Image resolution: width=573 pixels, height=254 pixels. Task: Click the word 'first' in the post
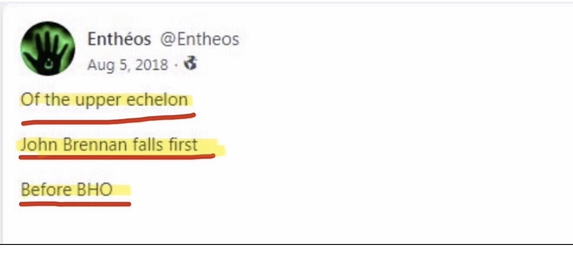(182, 144)
